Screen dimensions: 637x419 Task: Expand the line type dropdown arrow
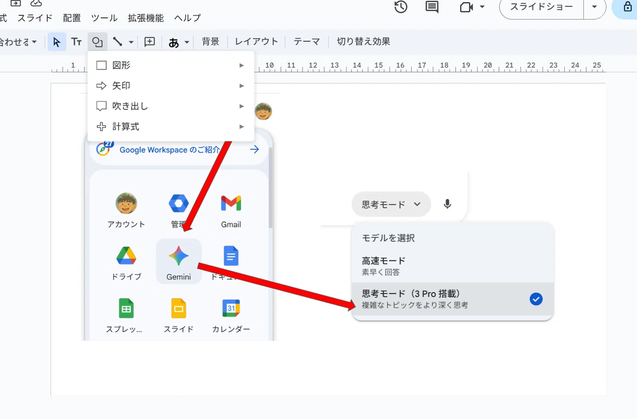[x=131, y=42]
